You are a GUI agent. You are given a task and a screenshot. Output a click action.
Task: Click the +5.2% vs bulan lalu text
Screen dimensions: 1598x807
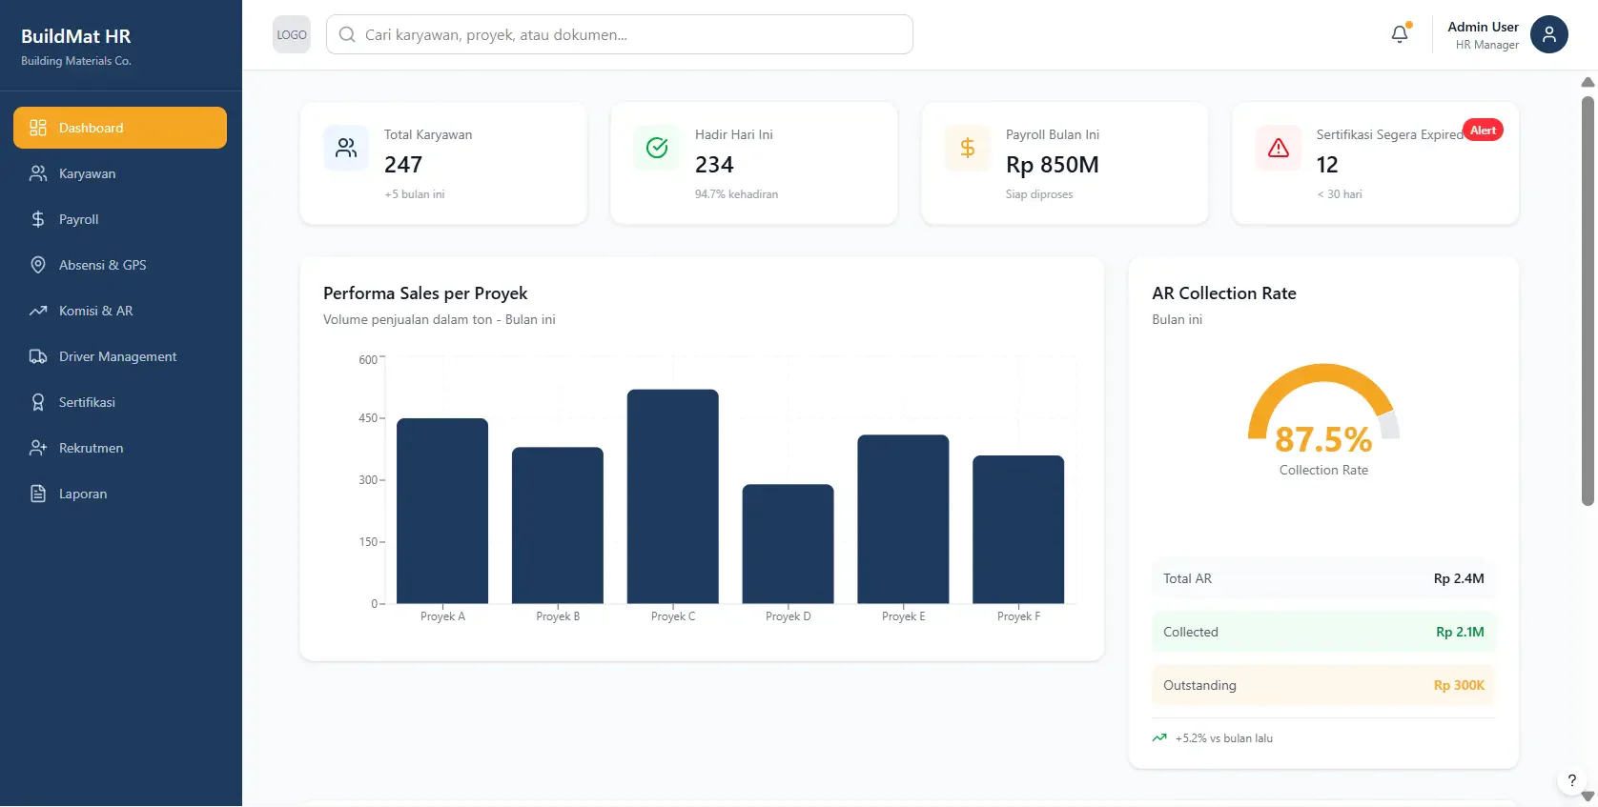pos(1224,738)
